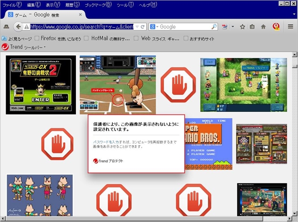Click the toolbar icon left of the back arrow
Image resolution: width=298 pixels, height=222 pixels.
coord(6,27)
